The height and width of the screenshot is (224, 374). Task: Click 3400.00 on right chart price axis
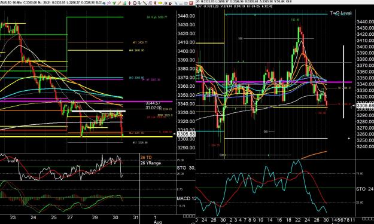[365, 47]
